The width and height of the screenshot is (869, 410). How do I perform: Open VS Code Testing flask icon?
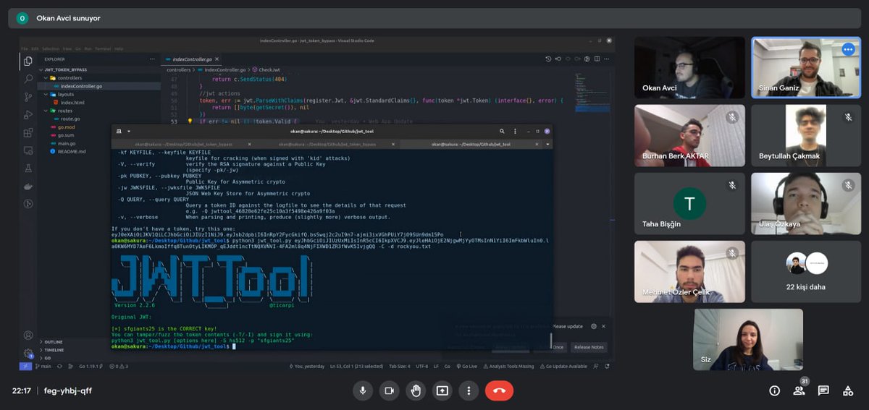pyautogui.click(x=28, y=168)
